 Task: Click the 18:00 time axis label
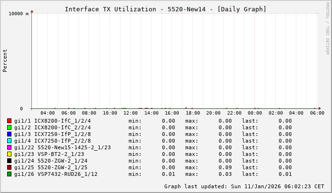[192, 113]
